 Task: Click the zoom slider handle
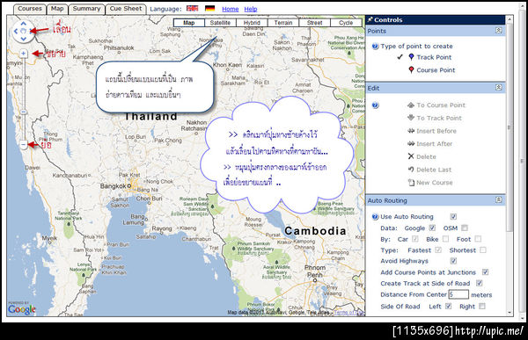[x=23, y=112]
